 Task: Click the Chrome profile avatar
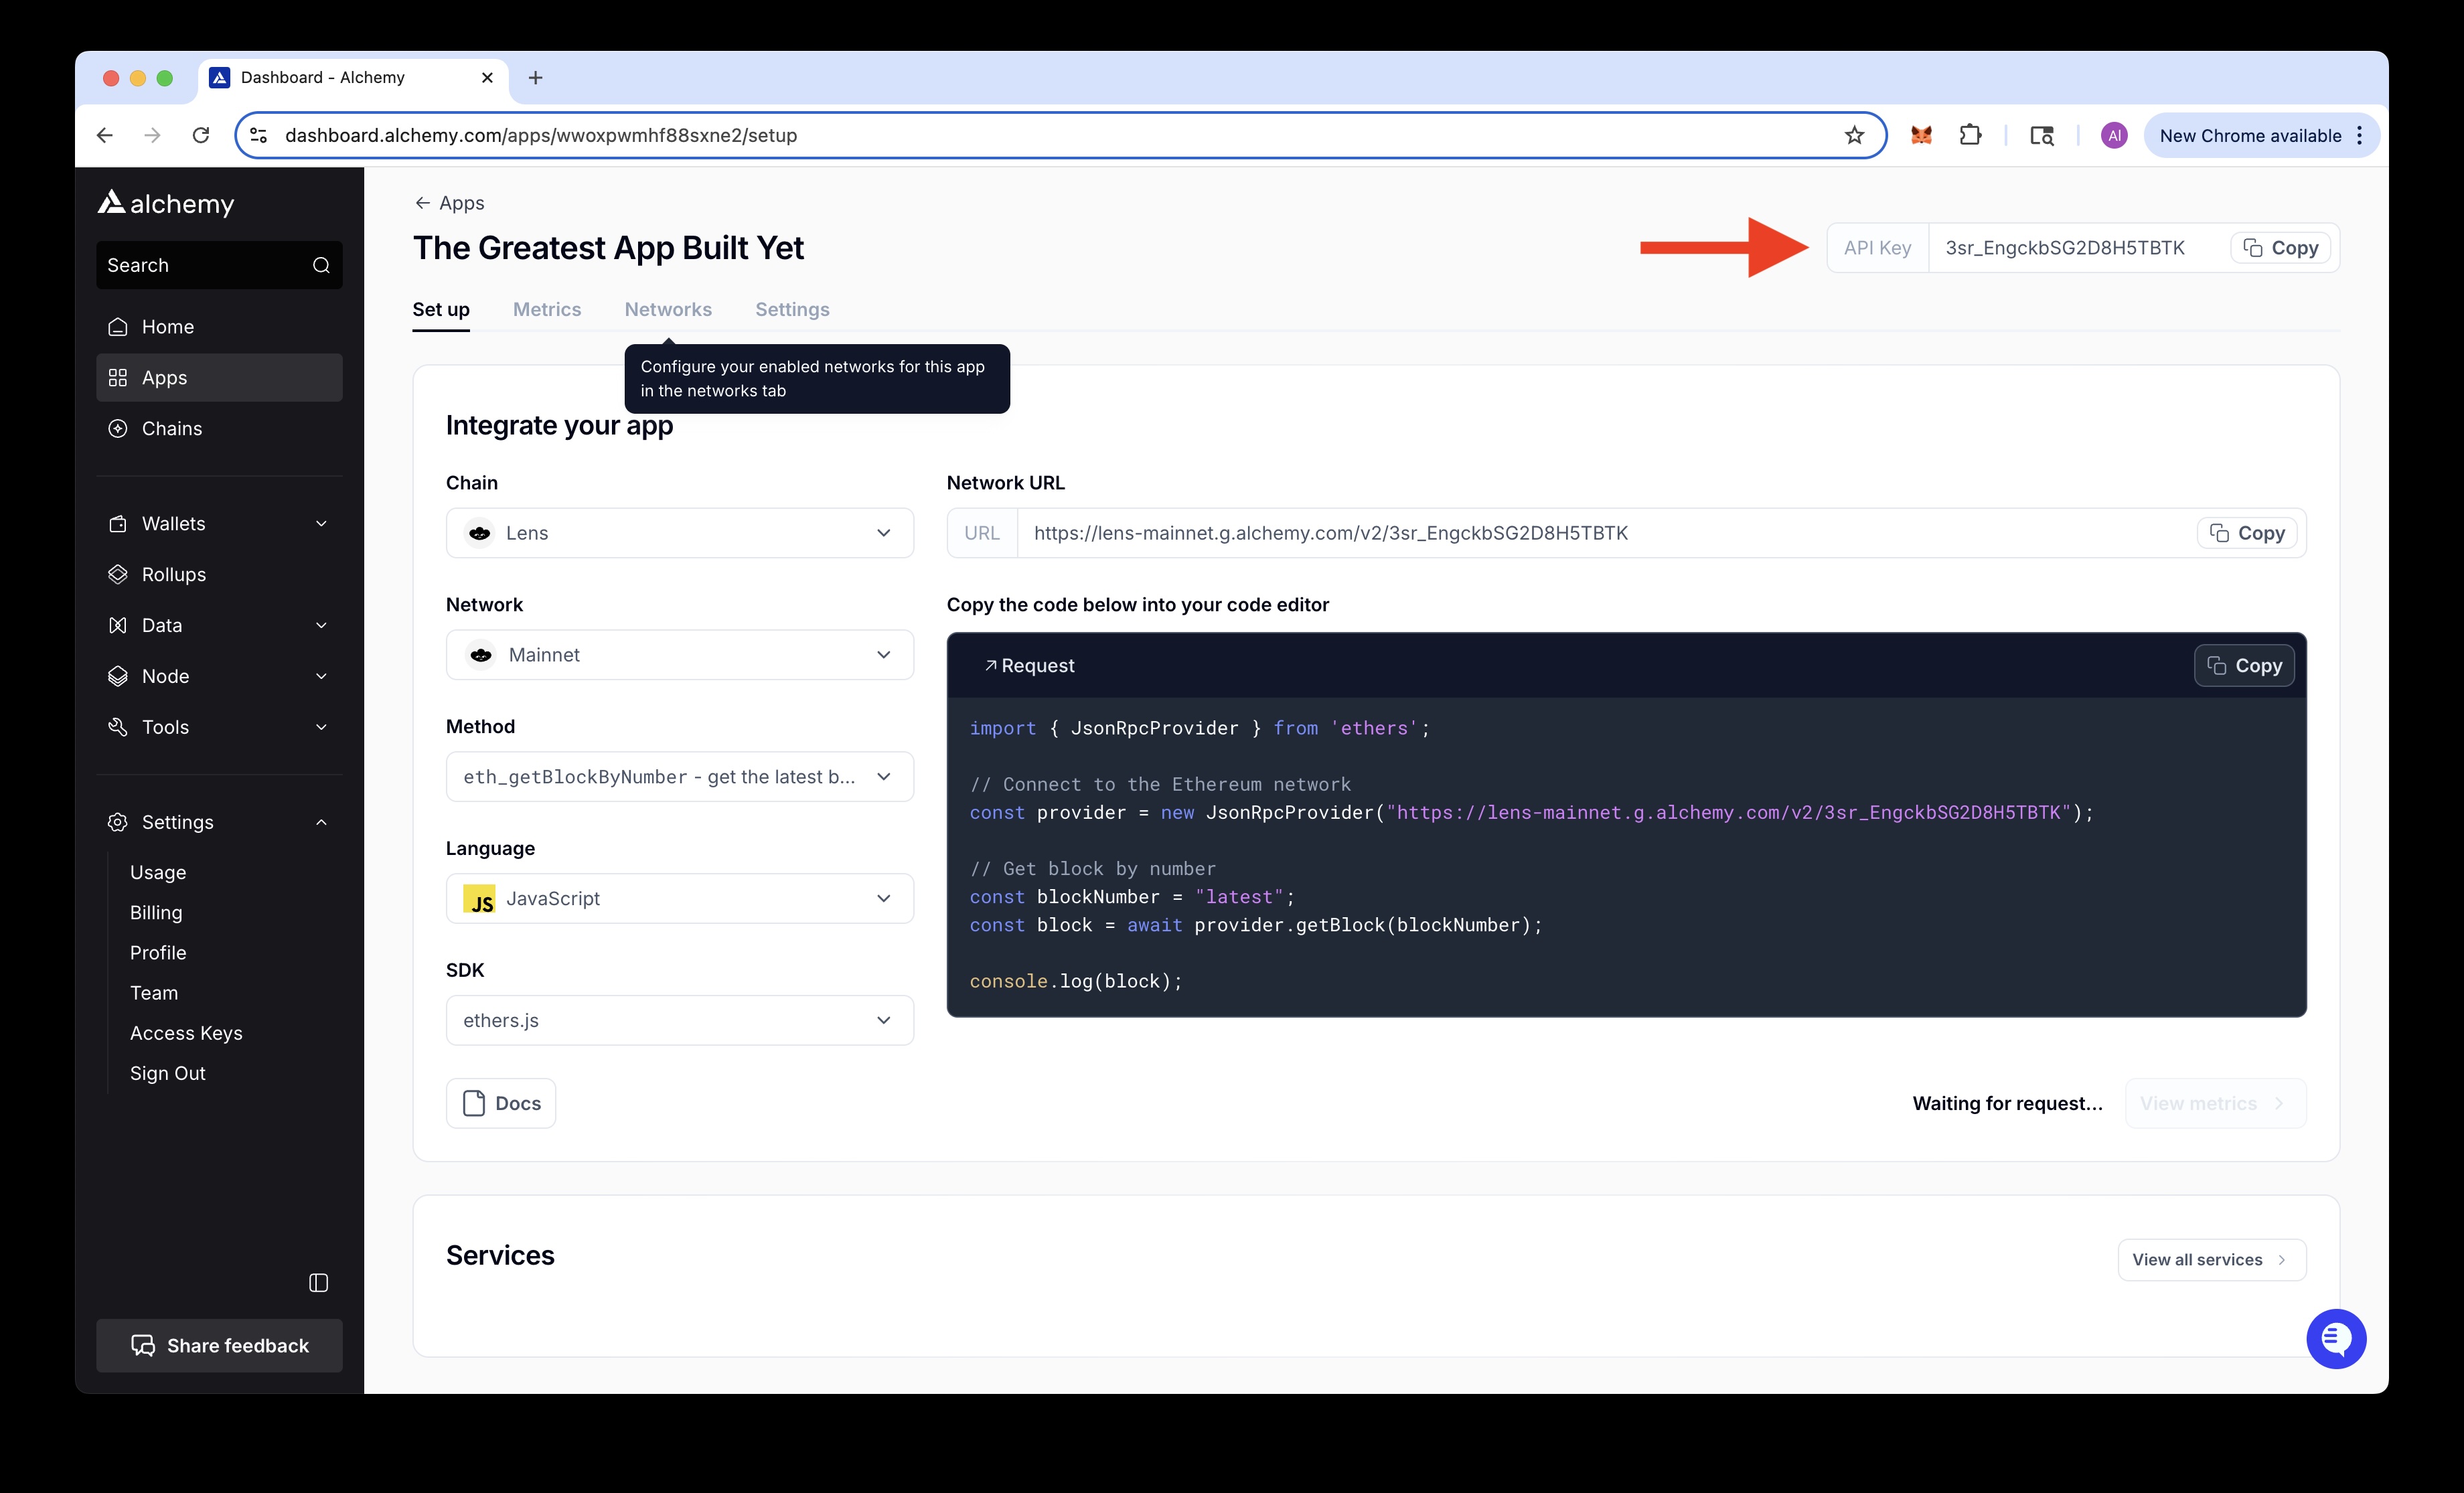[x=2113, y=135]
